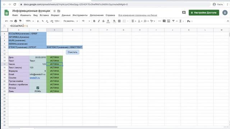This screenshot has height=129, width=230.
Task: Increase decimal places
Action: pos(52,21)
